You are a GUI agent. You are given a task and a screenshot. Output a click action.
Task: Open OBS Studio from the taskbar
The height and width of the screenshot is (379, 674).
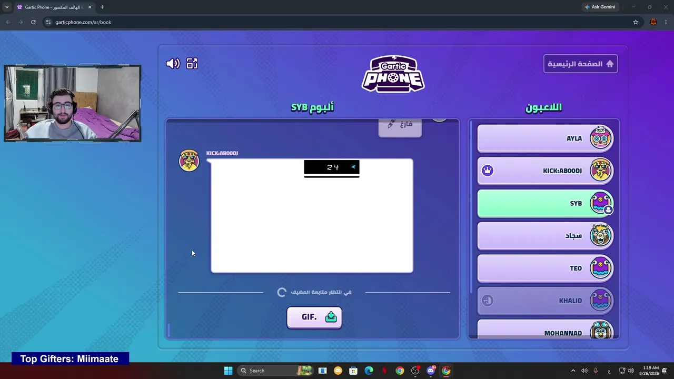(415, 371)
